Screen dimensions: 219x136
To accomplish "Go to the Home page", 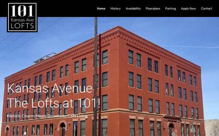I will tap(101, 8).
